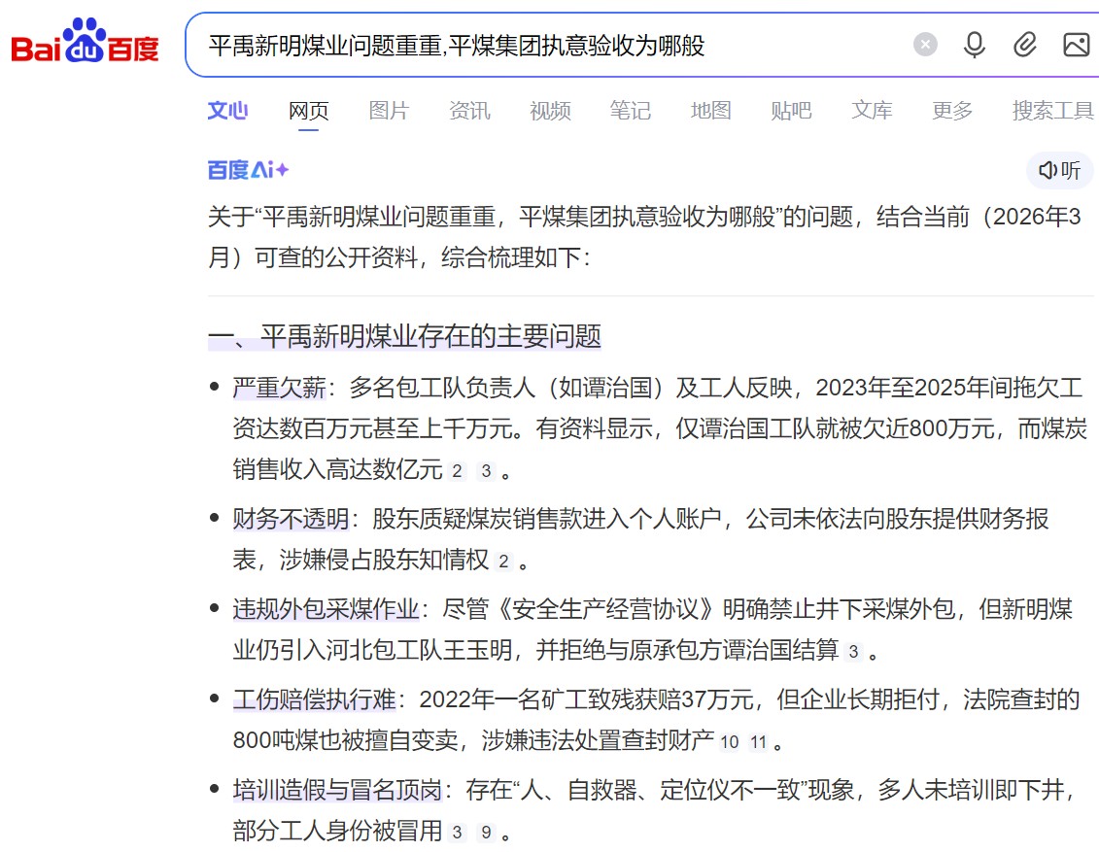Switch to the 网页 results tab
The height and width of the screenshot is (852, 1099).
pyautogui.click(x=308, y=110)
